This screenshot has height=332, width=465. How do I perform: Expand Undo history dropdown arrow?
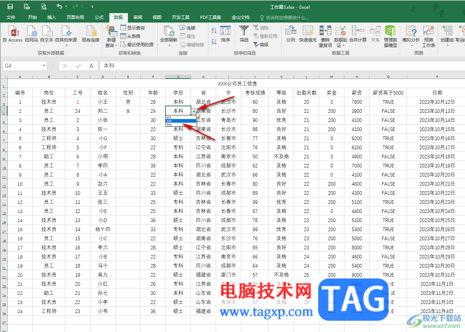tap(66, 7)
